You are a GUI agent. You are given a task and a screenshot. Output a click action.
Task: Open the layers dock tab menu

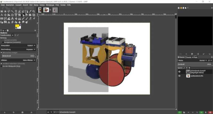point(212,57)
